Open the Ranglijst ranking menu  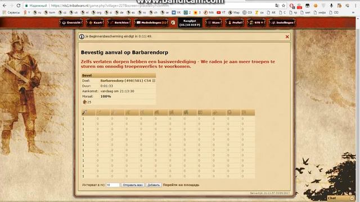tap(190, 22)
